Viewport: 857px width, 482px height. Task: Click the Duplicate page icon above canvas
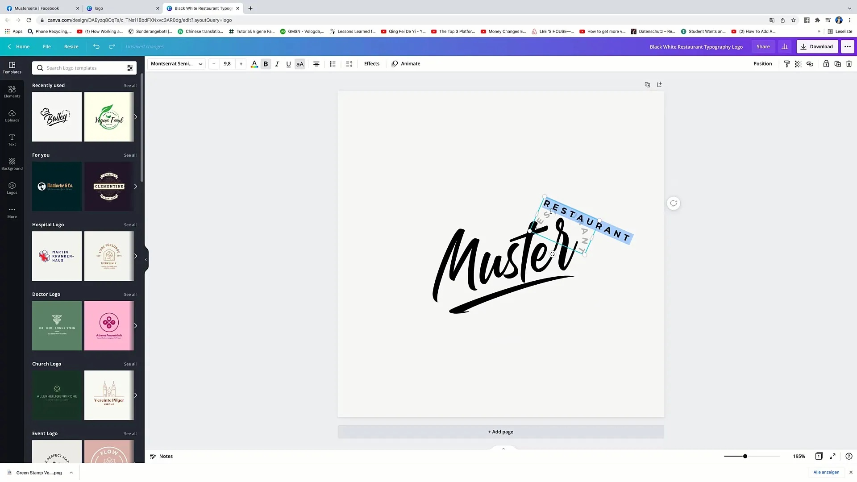pos(647,84)
